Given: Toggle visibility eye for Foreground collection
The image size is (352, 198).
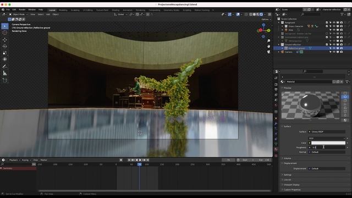Looking at the screenshot, I should [334, 23].
